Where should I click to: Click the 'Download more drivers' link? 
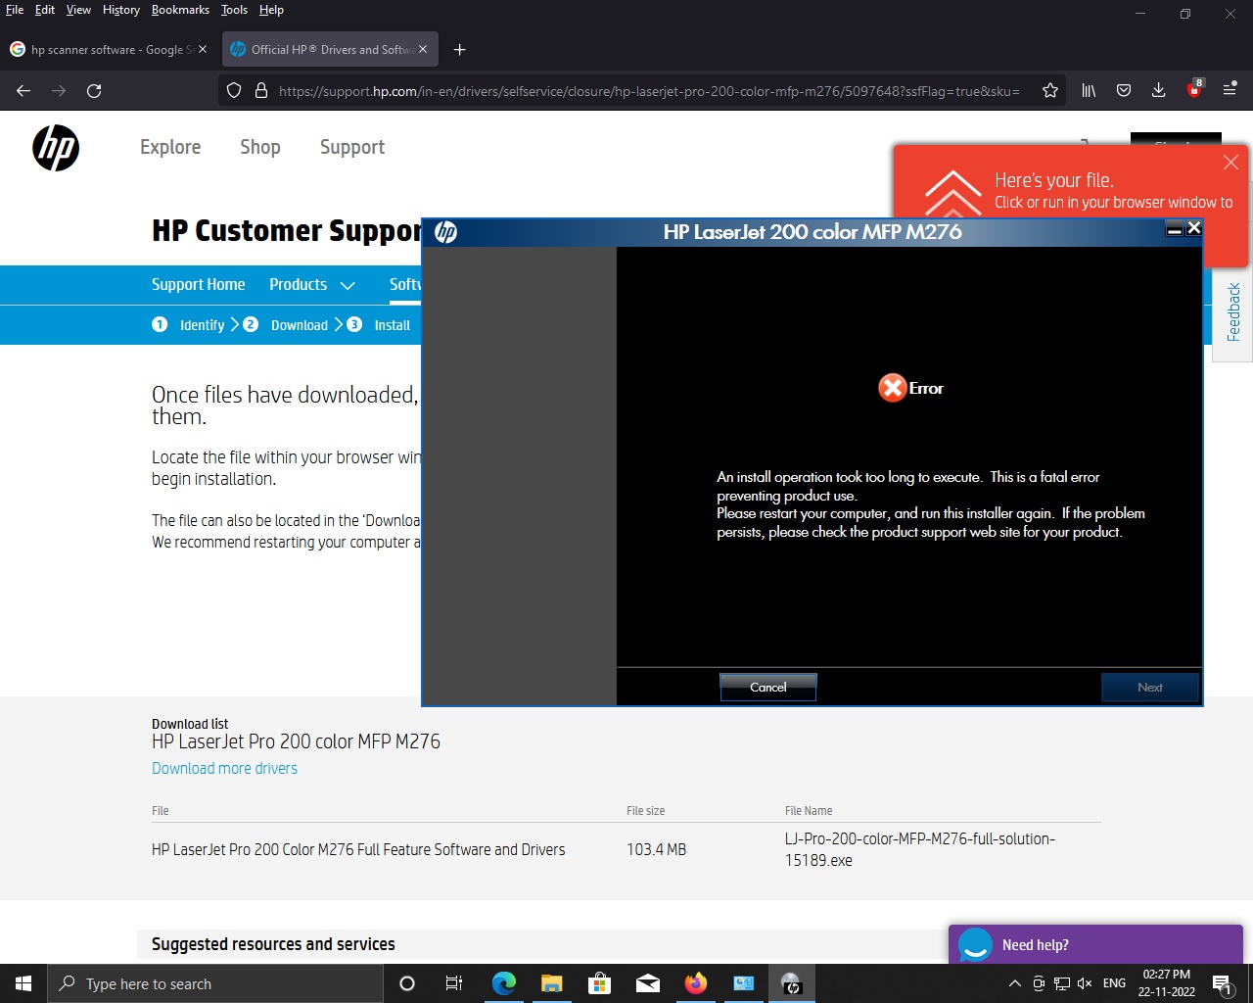tap(224, 769)
